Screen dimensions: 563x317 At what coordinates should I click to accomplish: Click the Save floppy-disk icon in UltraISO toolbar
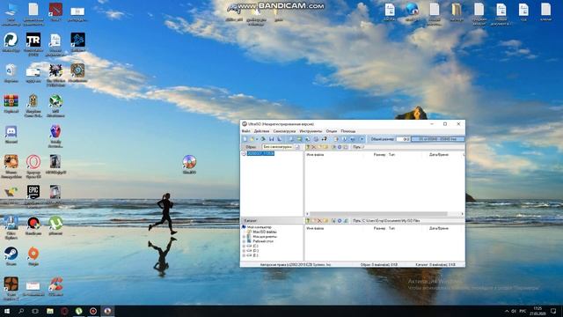(x=272, y=139)
